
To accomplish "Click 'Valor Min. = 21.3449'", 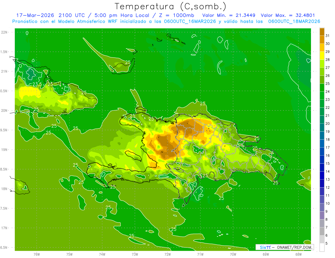I will coord(229,15).
